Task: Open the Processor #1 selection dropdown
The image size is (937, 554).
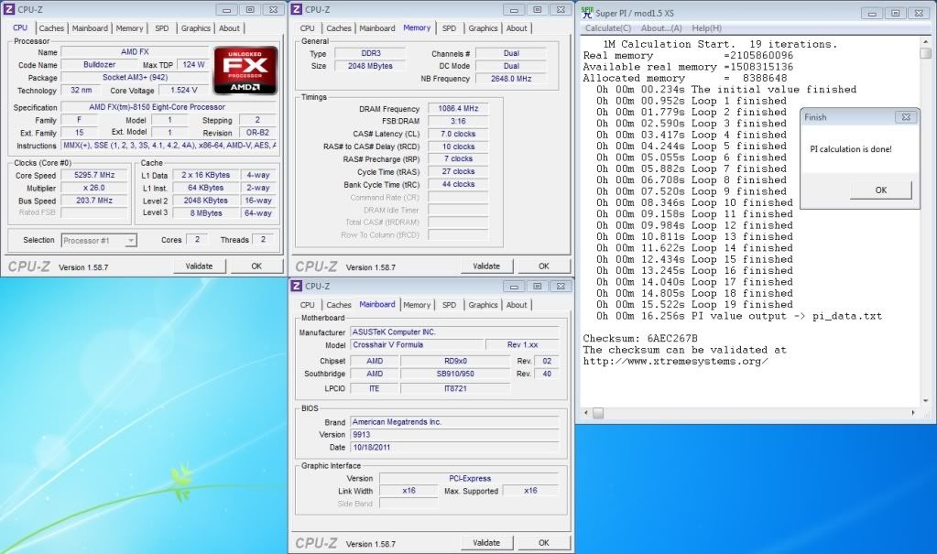Action: [x=99, y=240]
